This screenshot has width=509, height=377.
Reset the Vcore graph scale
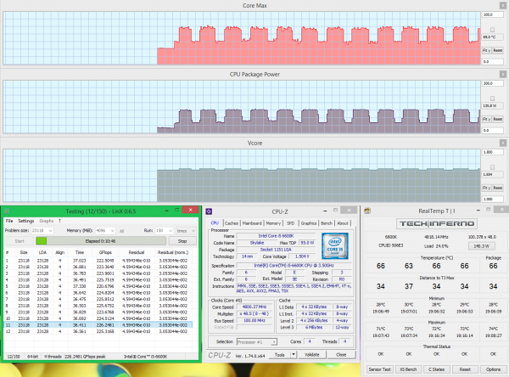tap(498, 188)
